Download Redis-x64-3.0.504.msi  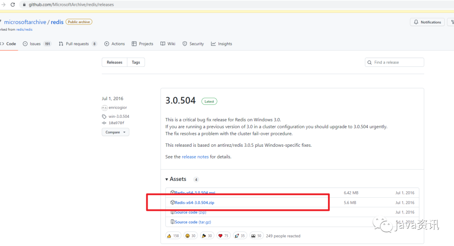point(195,193)
